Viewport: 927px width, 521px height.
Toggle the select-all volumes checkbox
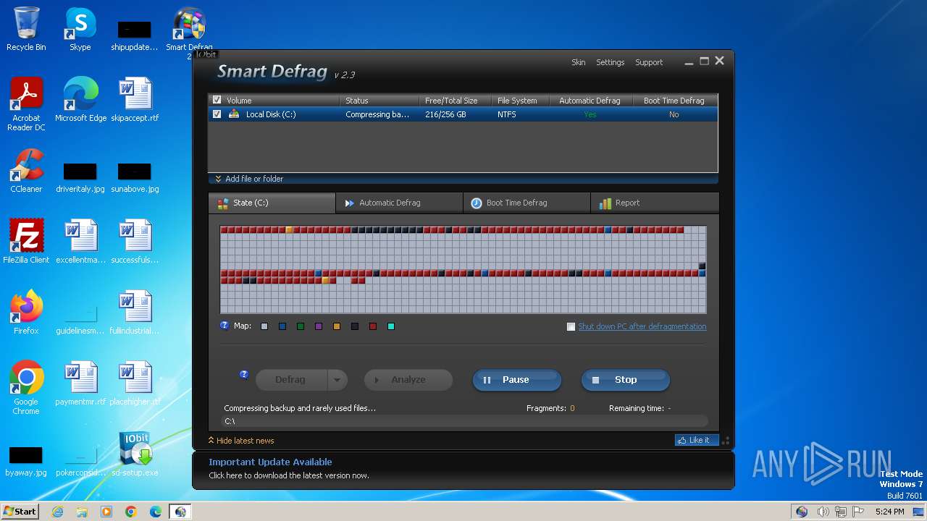(x=217, y=100)
